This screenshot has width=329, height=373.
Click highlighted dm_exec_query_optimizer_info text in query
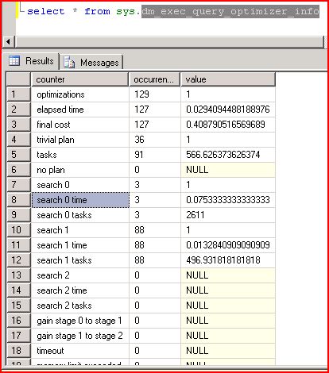(230, 12)
